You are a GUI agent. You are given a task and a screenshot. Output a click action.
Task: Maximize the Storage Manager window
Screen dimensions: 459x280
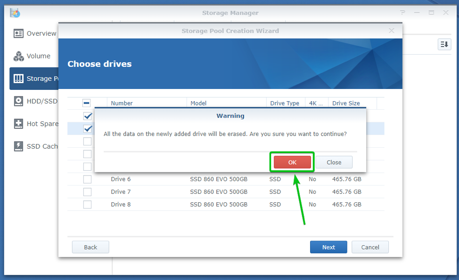(431, 13)
